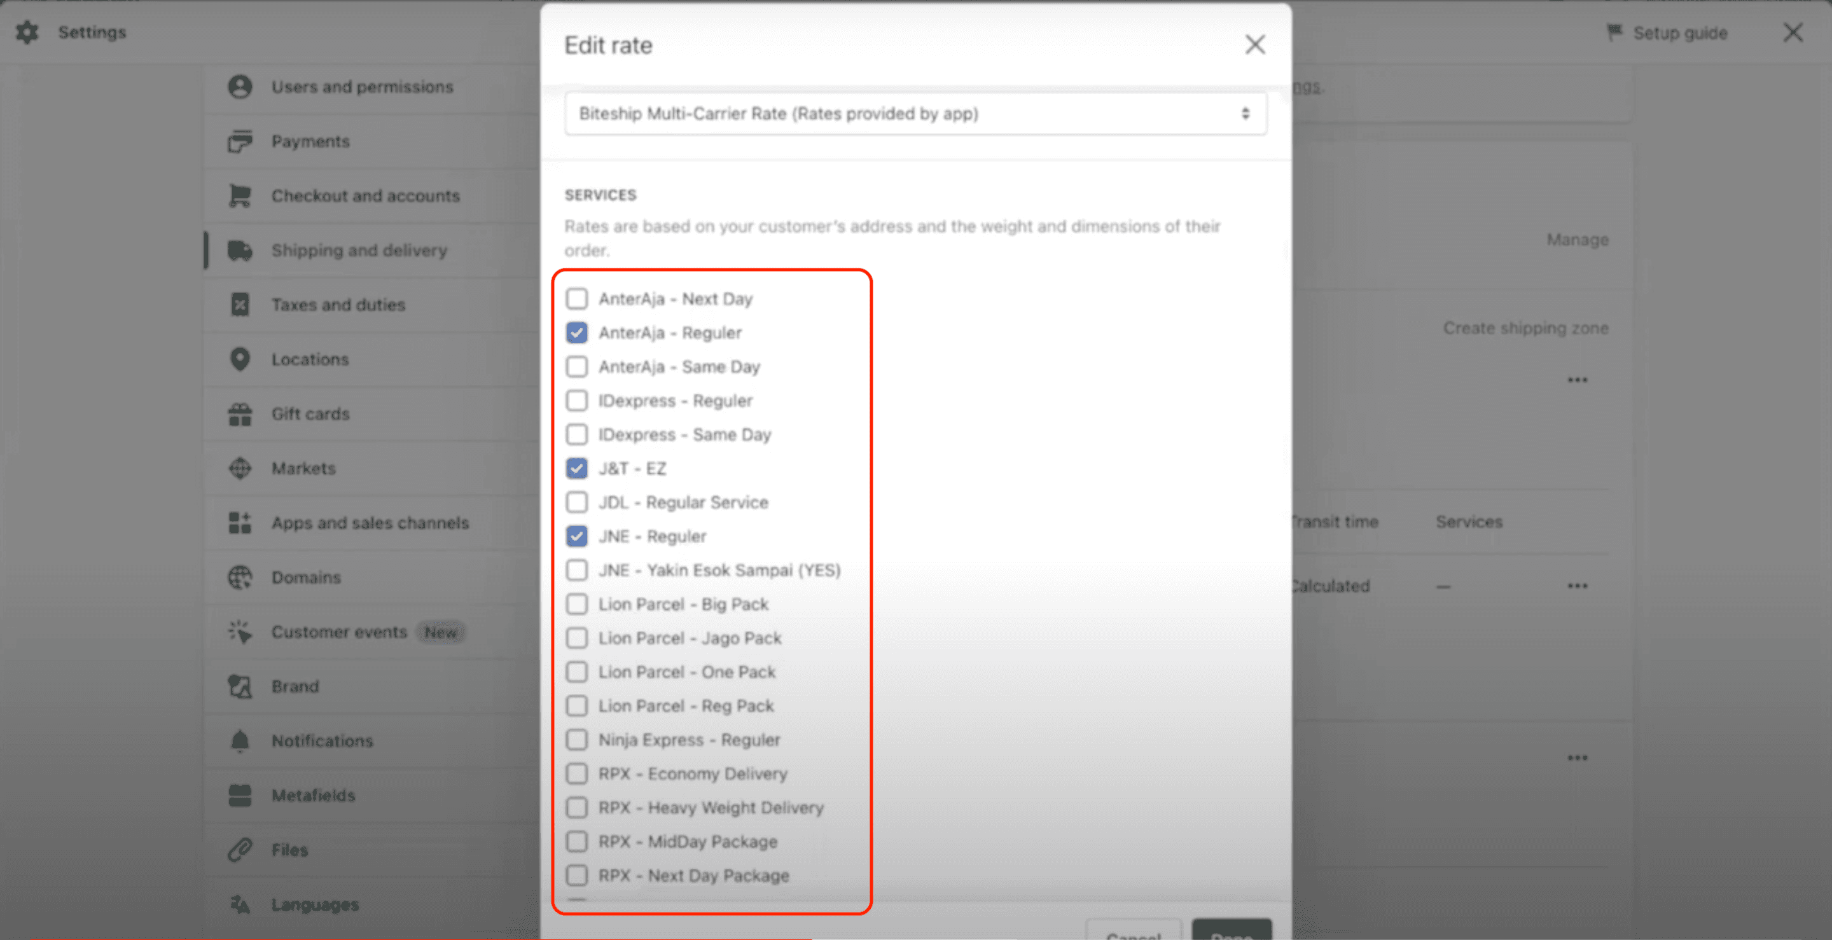Select JNE - Yakin Esok Sampai (YES) checkbox
This screenshot has width=1832, height=940.
(x=577, y=570)
